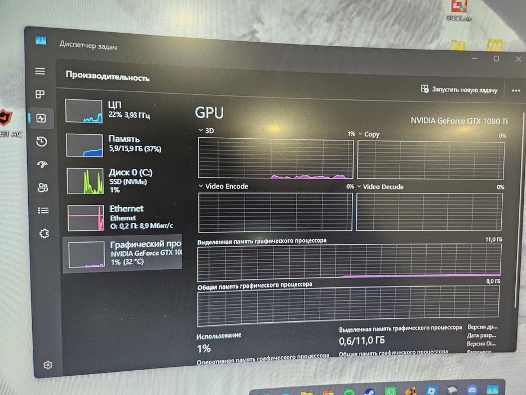Click the "8,0 ГБ" graph scale label
526x395 pixels.
pos(493,281)
